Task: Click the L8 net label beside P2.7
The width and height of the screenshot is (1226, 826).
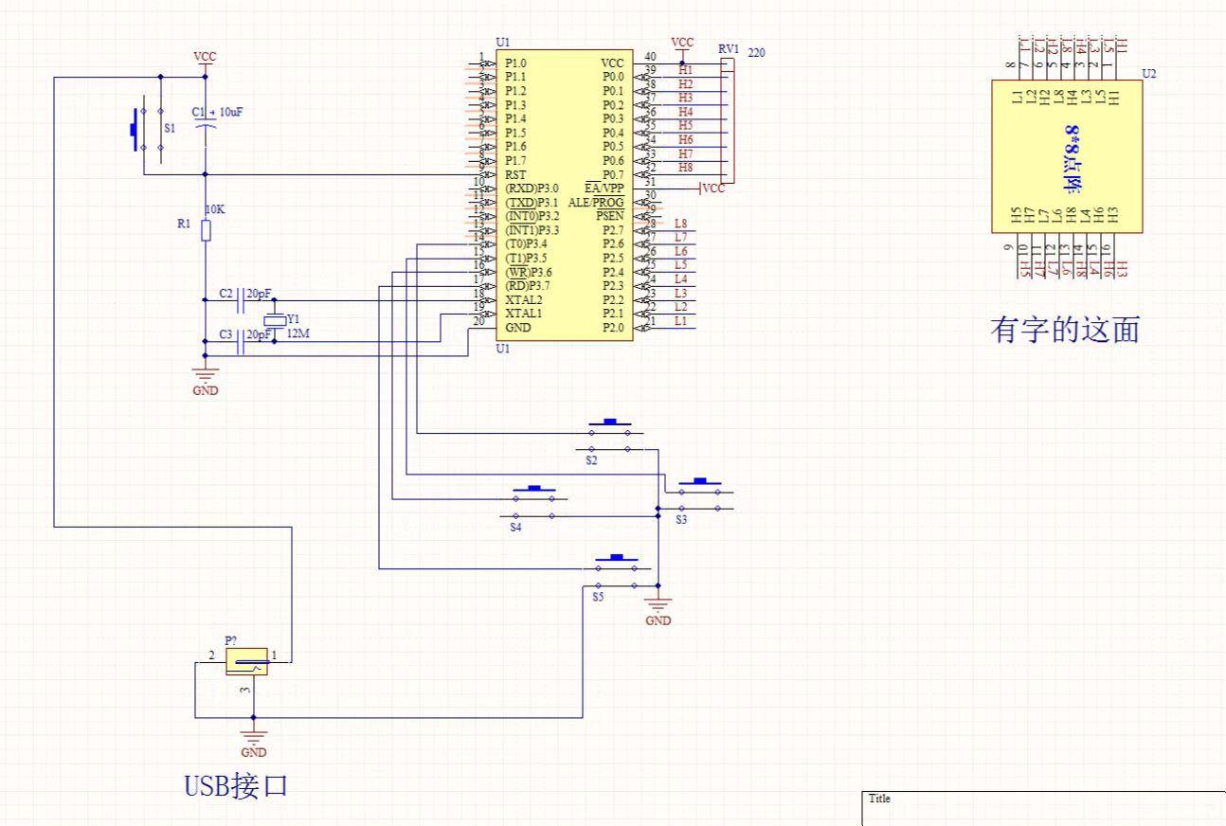Action: coord(681,224)
